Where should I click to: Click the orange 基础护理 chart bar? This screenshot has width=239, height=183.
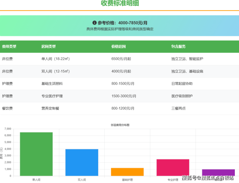point(127,172)
